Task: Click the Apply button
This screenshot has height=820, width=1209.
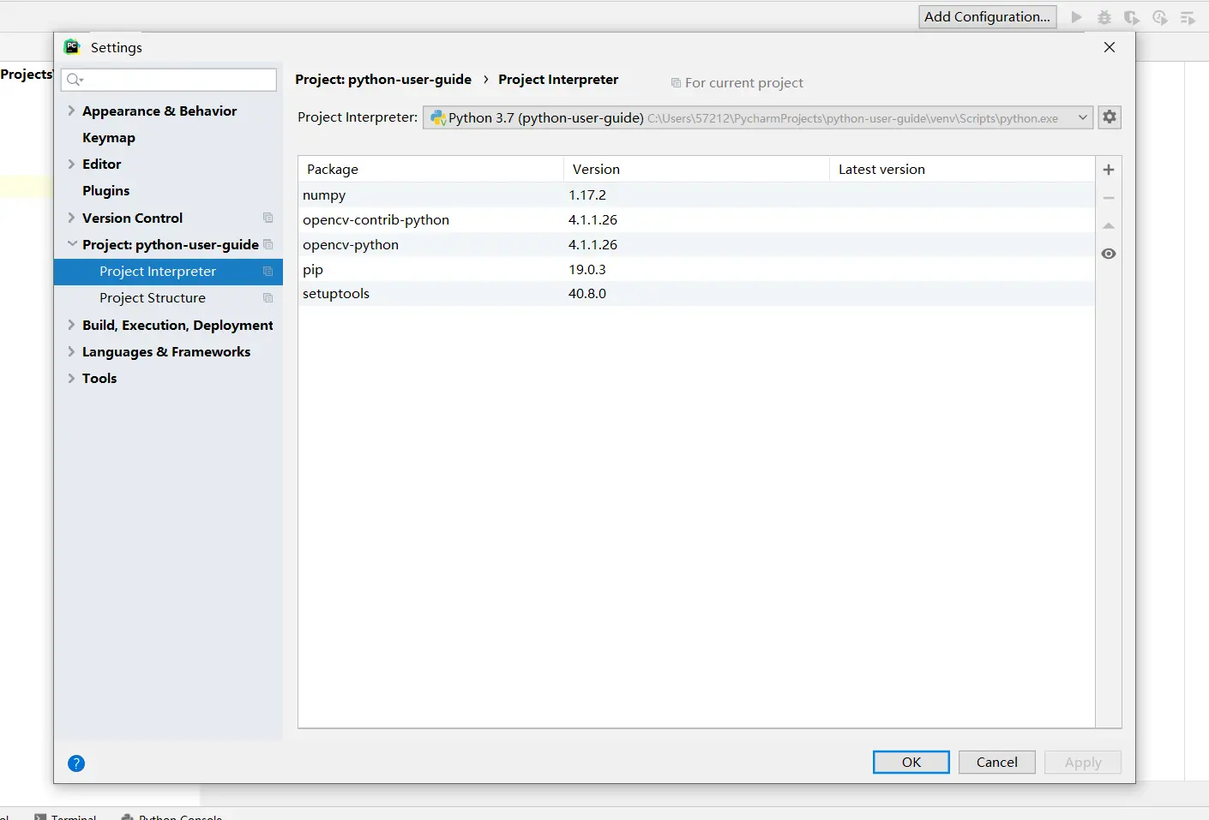Action: pyautogui.click(x=1083, y=763)
